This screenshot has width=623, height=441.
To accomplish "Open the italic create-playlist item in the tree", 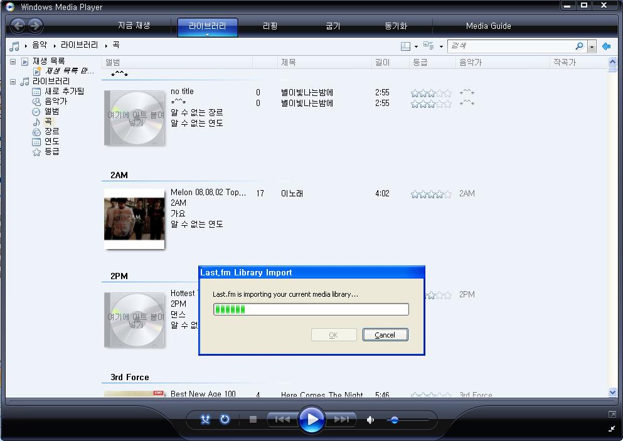I will tap(69, 71).
